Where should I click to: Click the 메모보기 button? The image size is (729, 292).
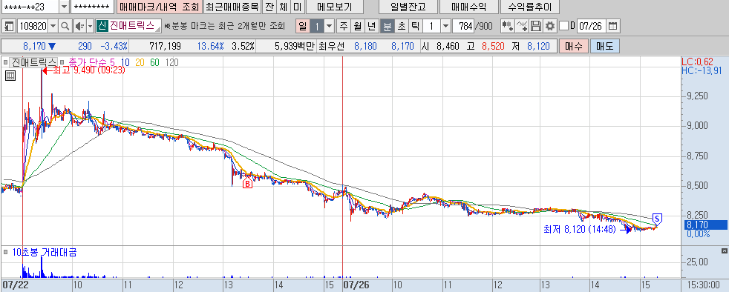pyautogui.click(x=335, y=7)
